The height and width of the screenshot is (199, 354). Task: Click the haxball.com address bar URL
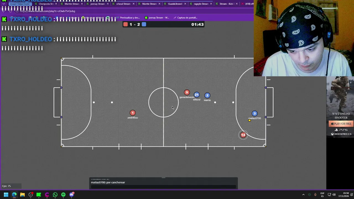pyautogui.click(x=47, y=11)
